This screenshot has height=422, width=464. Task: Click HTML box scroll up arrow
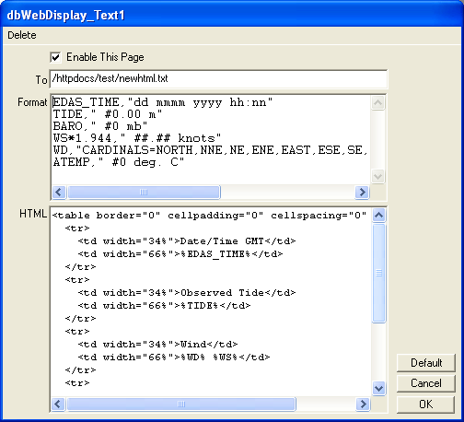(x=379, y=215)
